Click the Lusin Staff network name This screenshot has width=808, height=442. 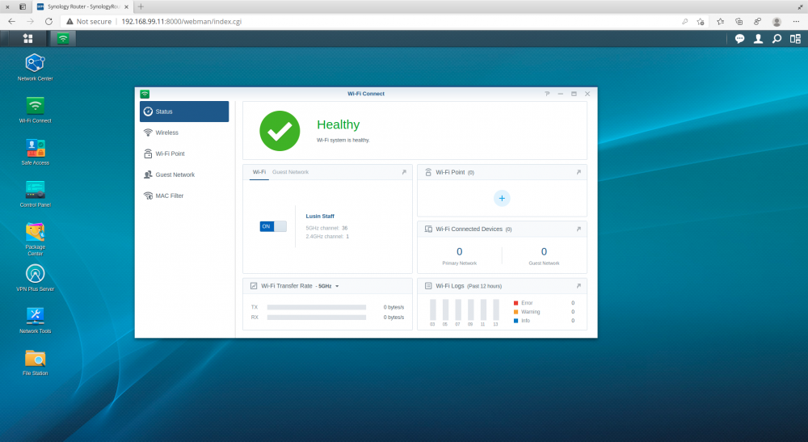tap(320, 217)
